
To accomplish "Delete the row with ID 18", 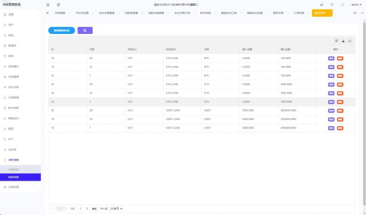I will pyautogui.click(x=340, y=128).
